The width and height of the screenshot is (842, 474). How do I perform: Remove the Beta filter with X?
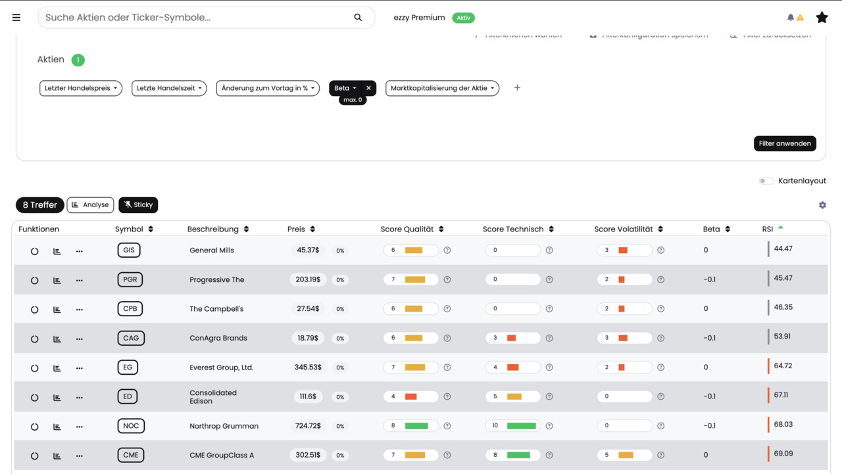click(368, 88)
